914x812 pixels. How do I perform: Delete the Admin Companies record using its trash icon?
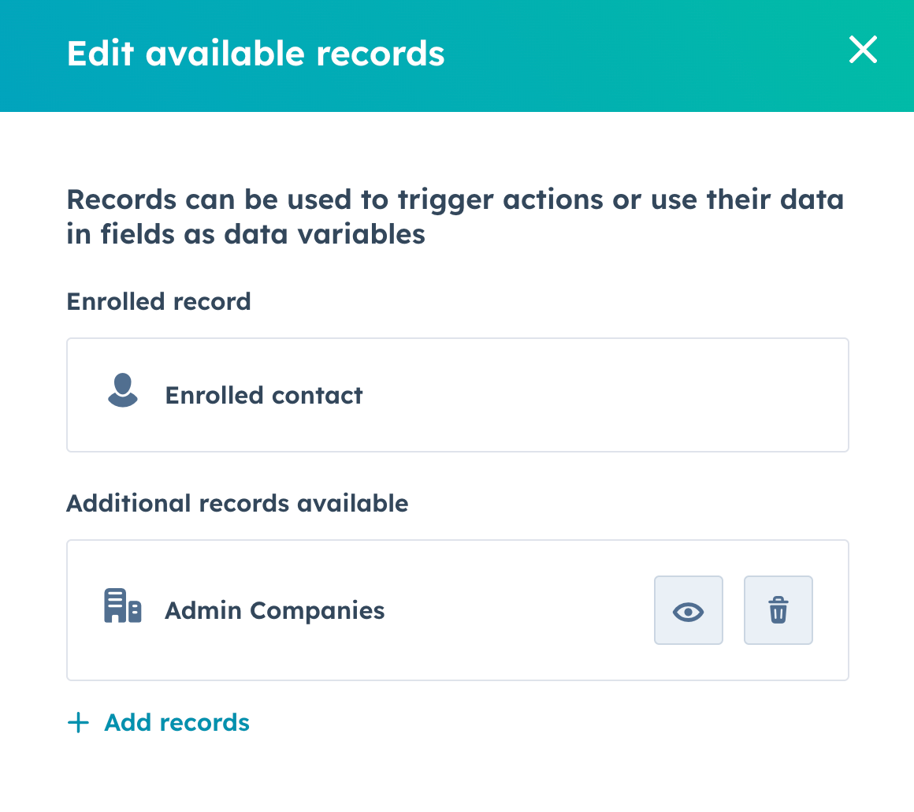(778, 609)
